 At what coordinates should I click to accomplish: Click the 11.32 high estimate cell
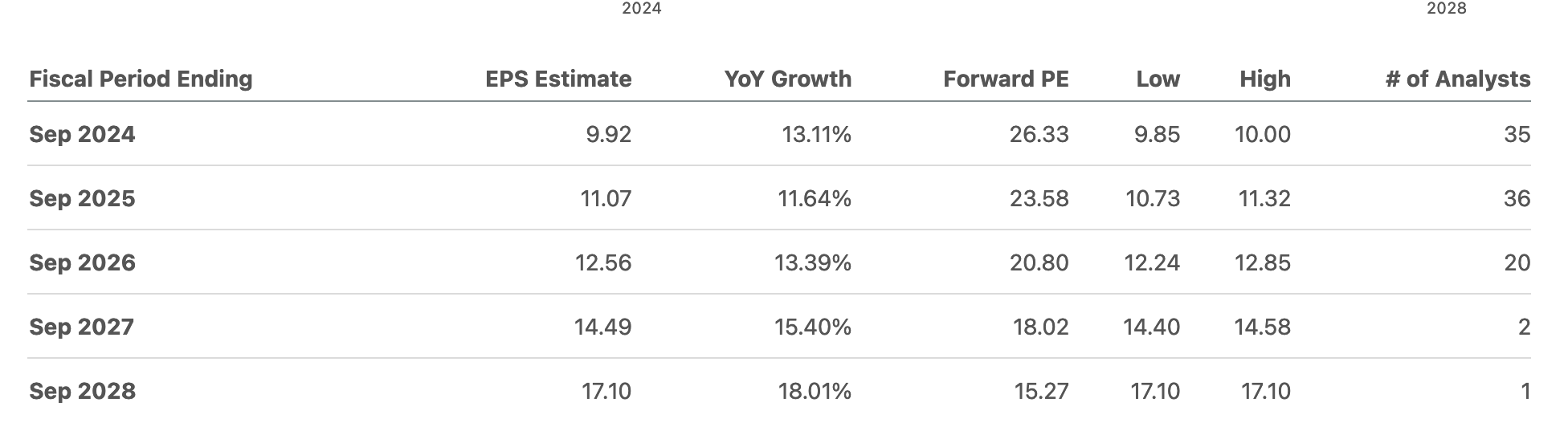tap(1264, 198)
